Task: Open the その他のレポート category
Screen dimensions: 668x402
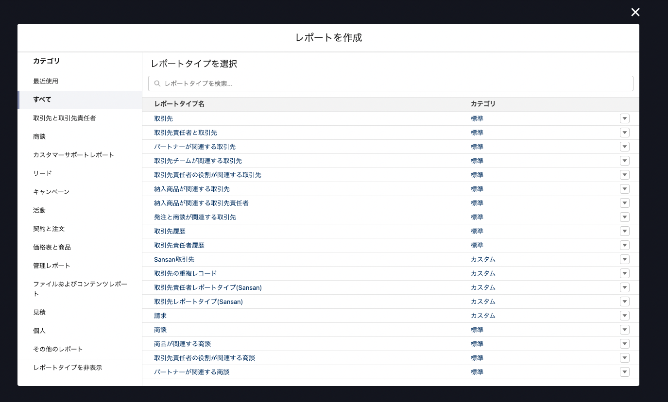Action: pyautogui.click(x=80, y=349)
